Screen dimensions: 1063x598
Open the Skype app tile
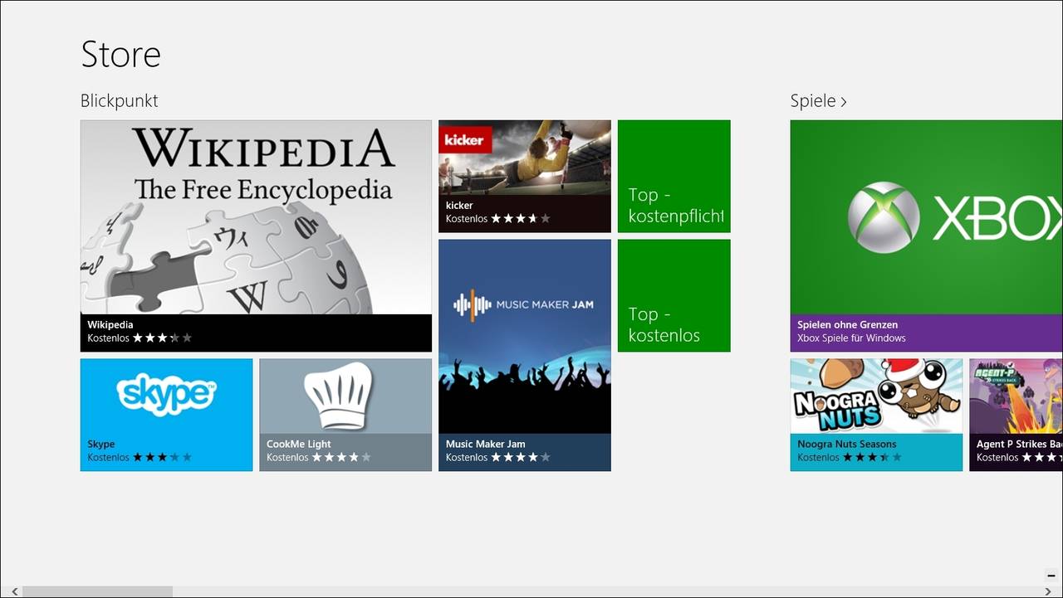pos(166,415)
